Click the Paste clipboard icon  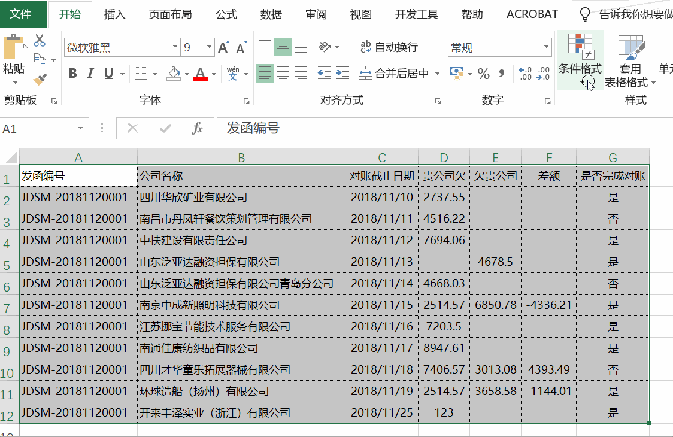click(14, 47)
